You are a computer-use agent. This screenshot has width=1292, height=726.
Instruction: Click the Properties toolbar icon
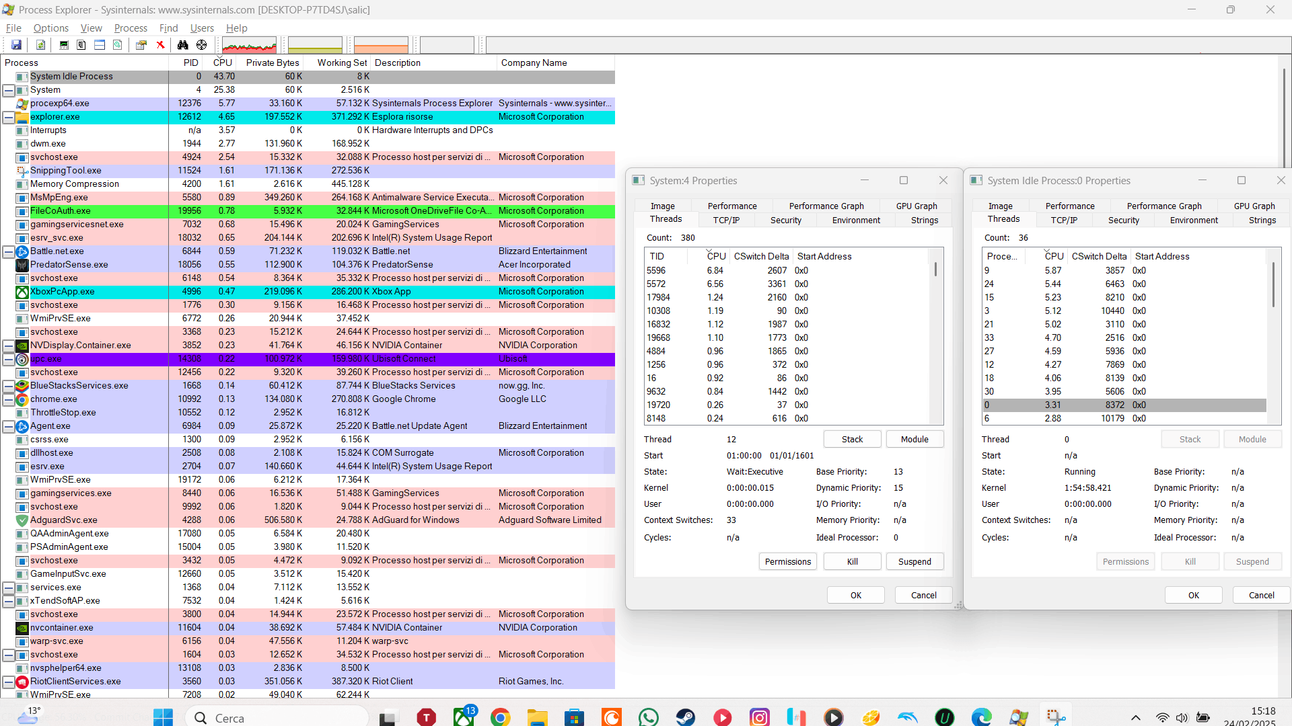141,45
